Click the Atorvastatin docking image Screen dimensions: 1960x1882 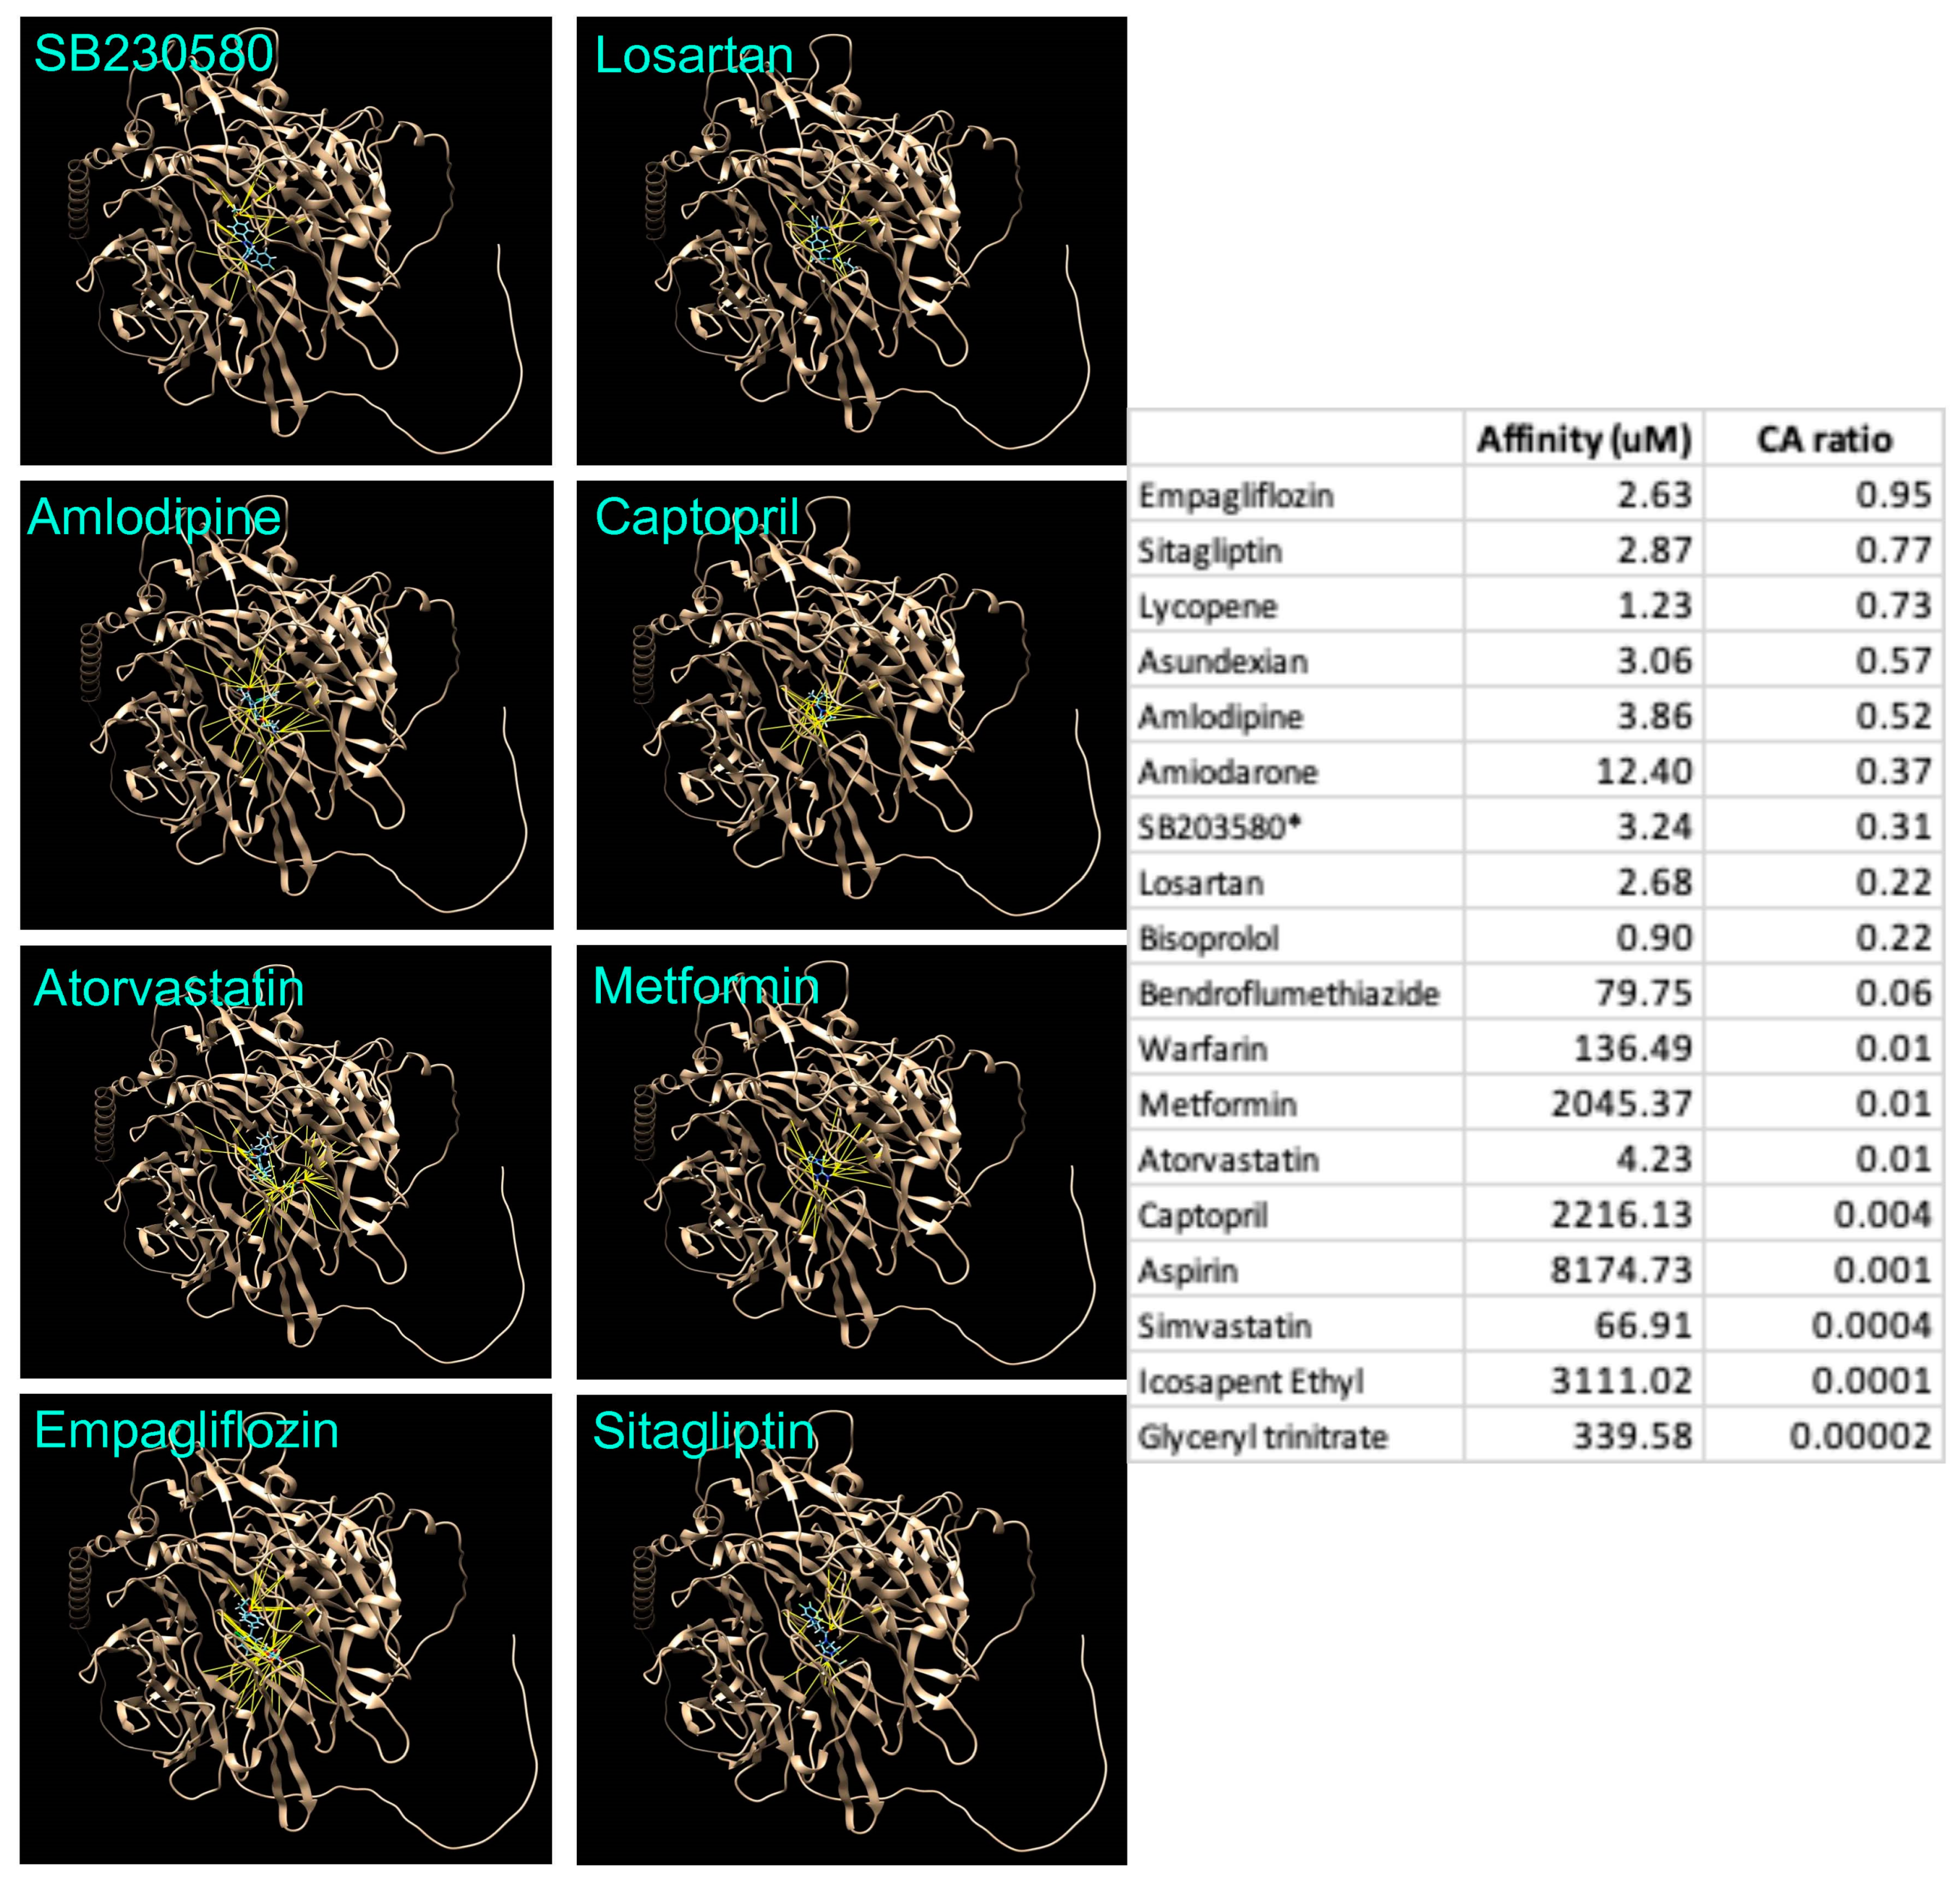point(285,1162)
